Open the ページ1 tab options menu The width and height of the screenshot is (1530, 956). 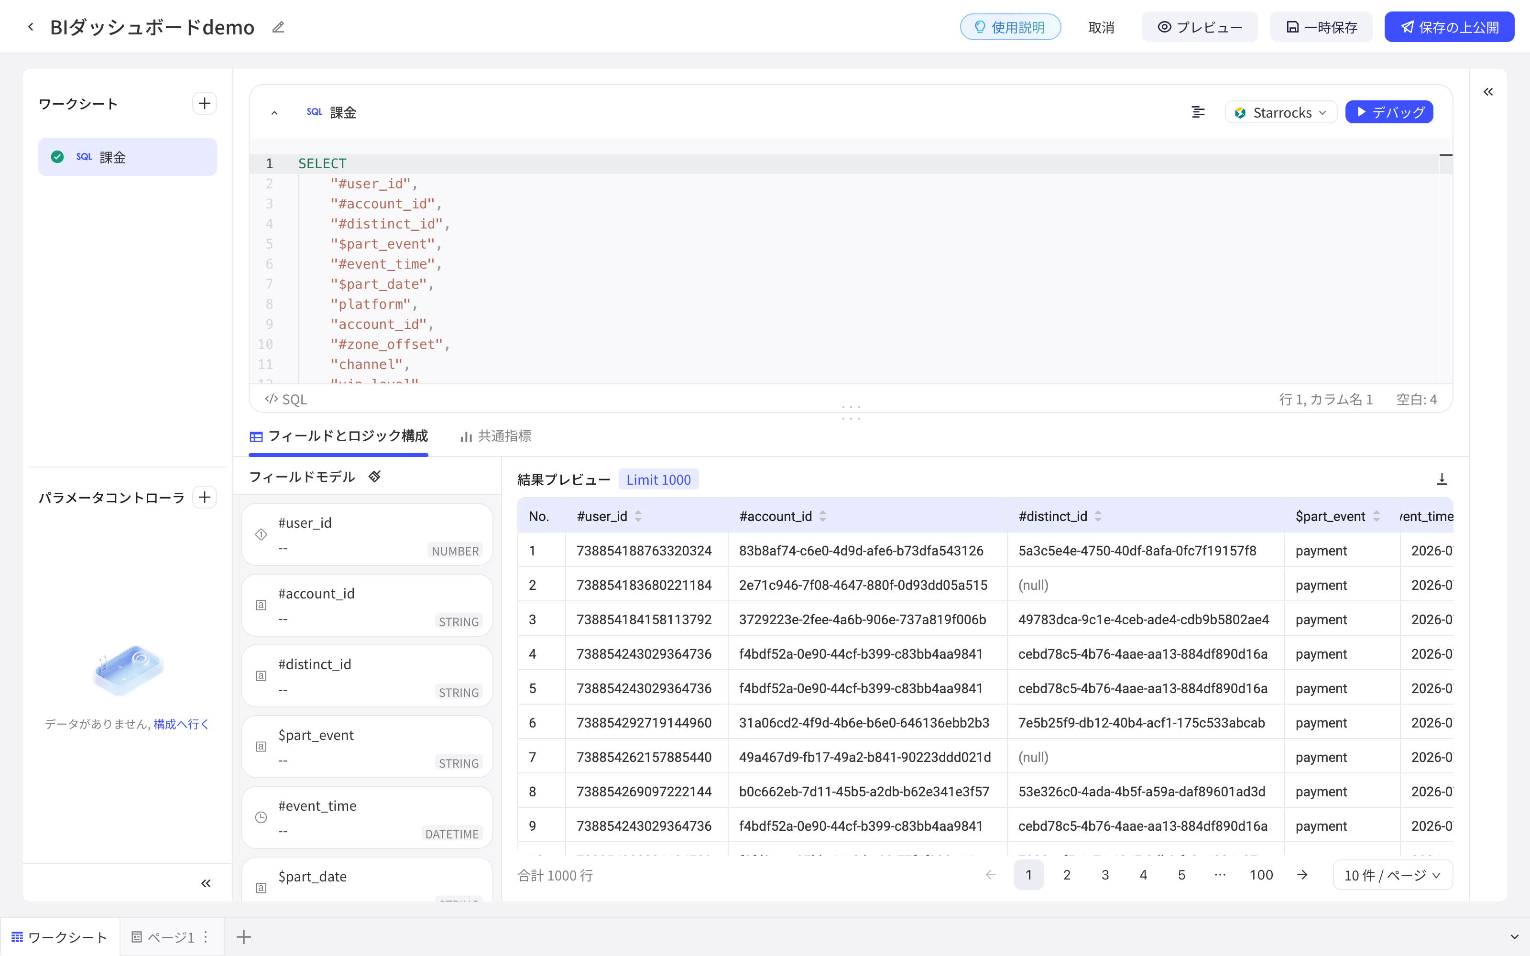click(x=206, y=937)
